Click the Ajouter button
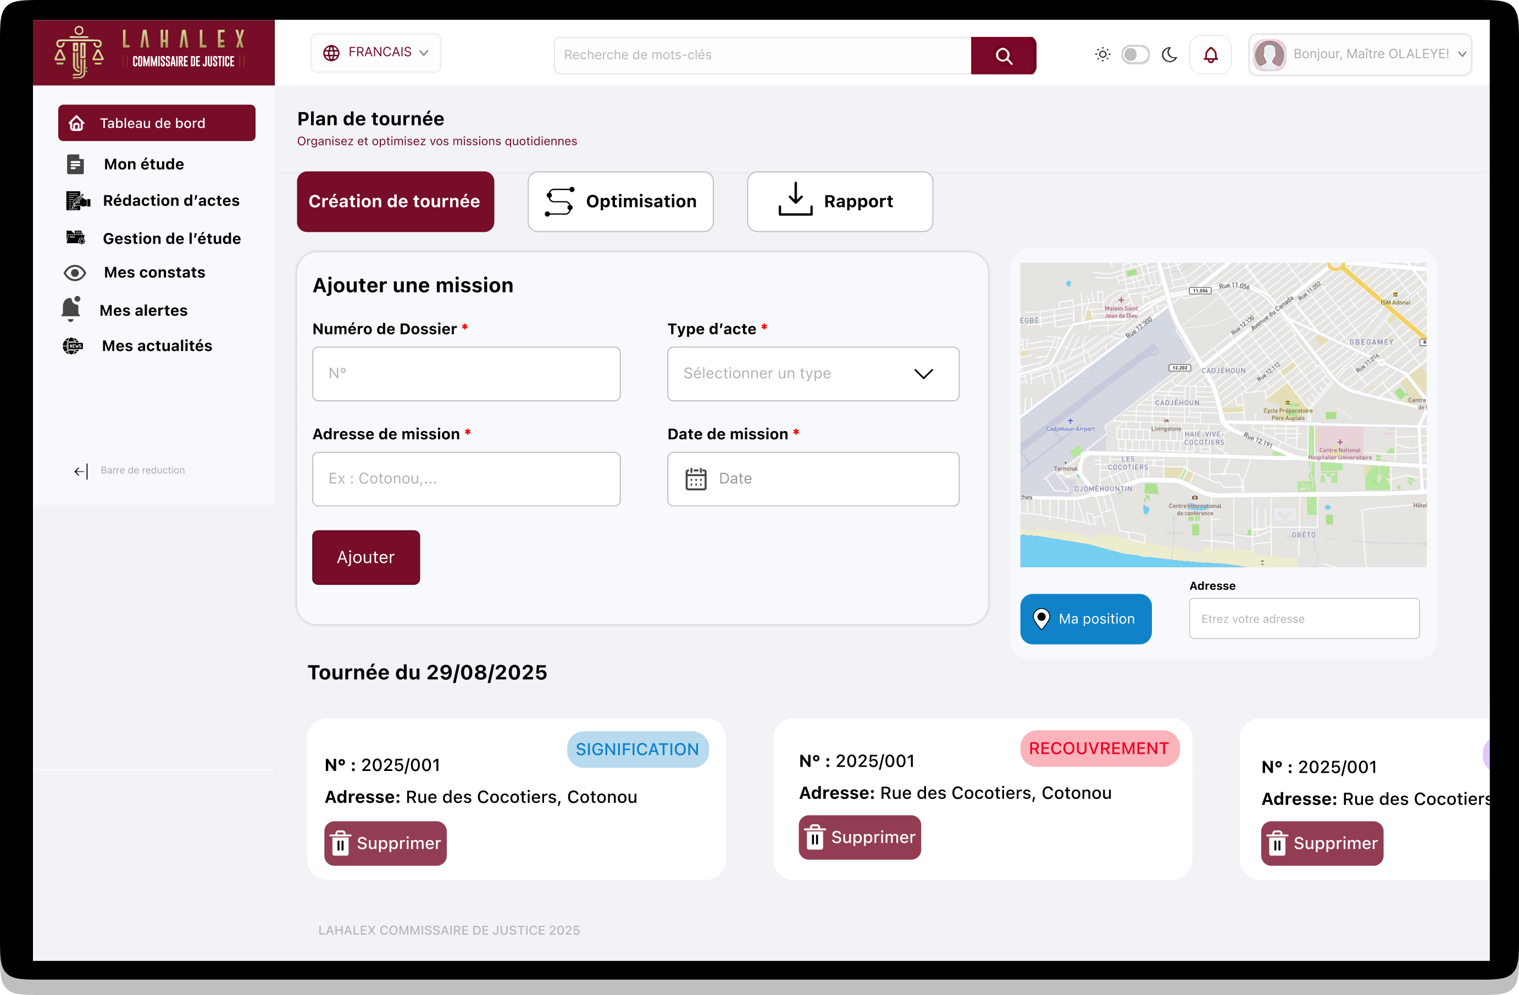 coord(365,557)
